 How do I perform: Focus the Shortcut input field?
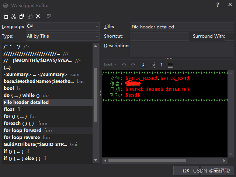pos(159,36)
